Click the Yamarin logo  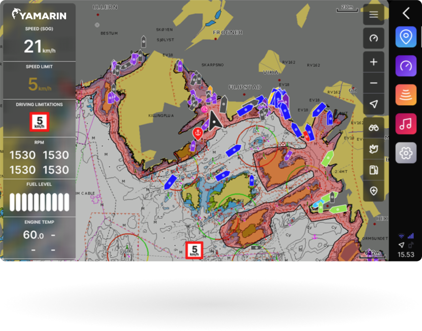pyautogui.click(x=39, y=15)
